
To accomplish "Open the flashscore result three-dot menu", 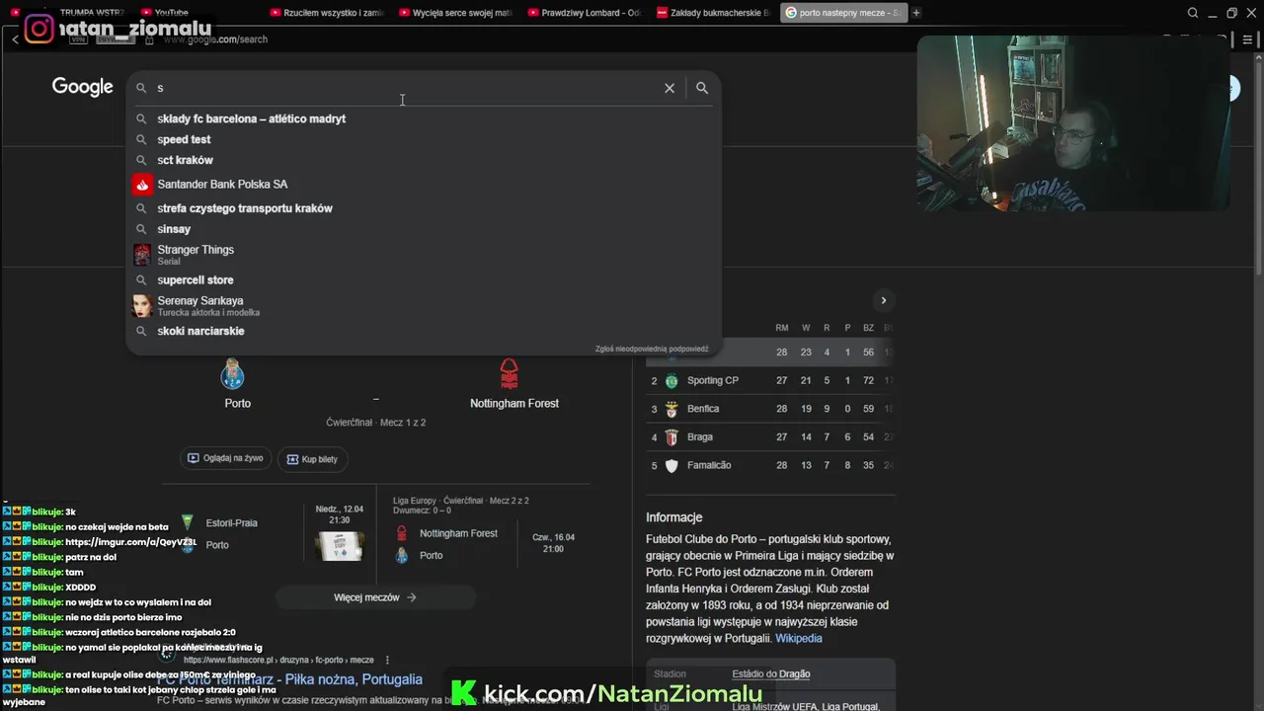I will tap(387, 660).
